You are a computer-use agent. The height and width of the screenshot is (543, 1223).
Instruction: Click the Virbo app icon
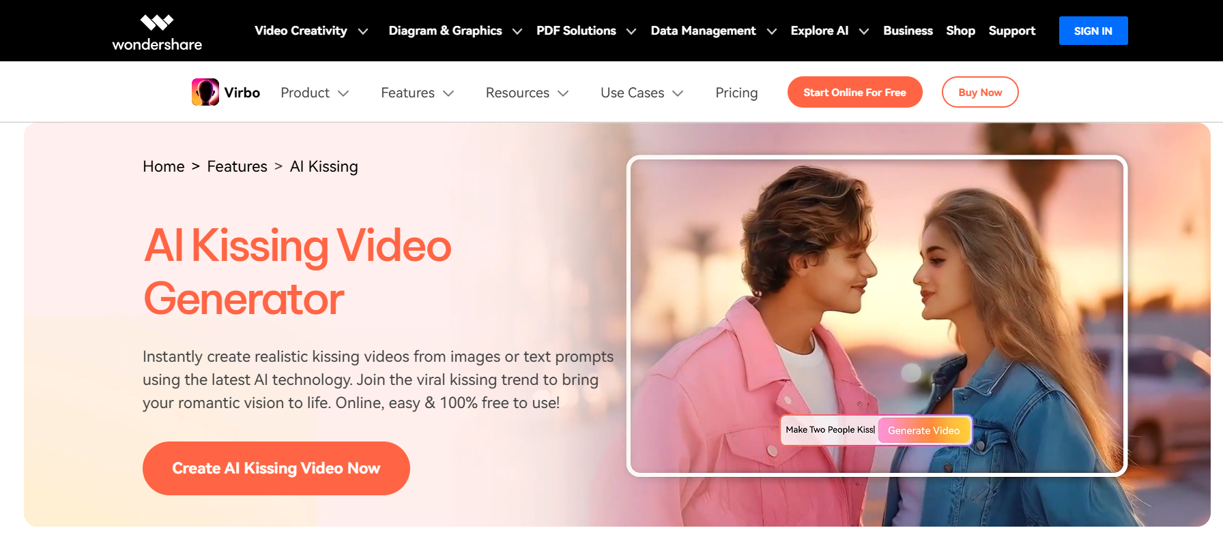click(205, 92)
